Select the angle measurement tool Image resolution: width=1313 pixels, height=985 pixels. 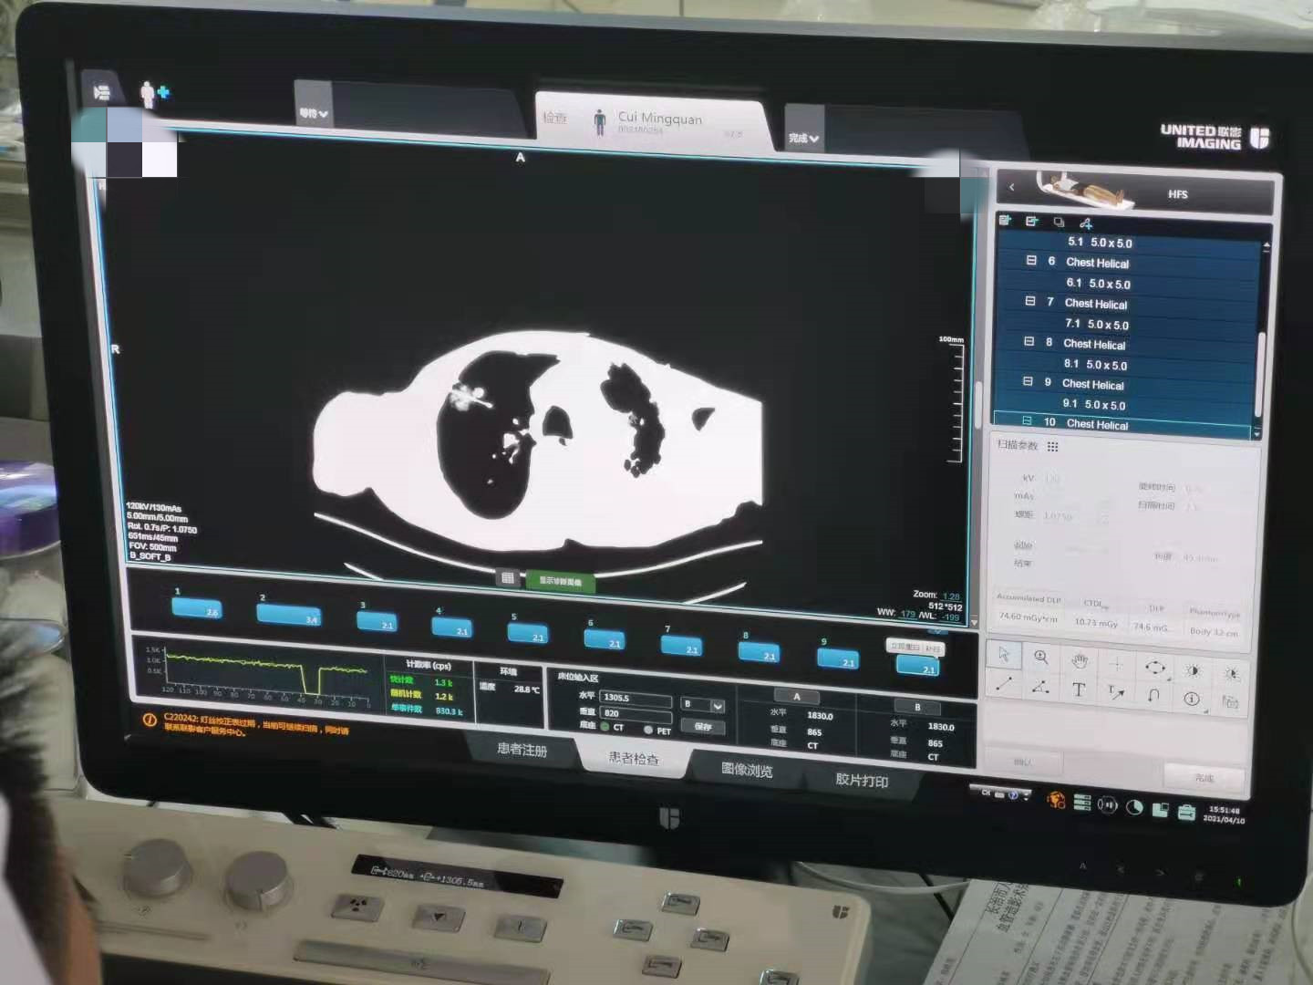[x=1040, y=688]
